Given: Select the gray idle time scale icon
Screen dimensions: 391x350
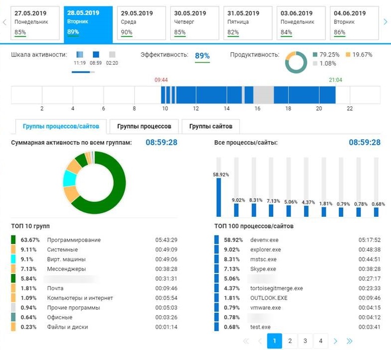Looking at the screenshot, I should (112, 55).
